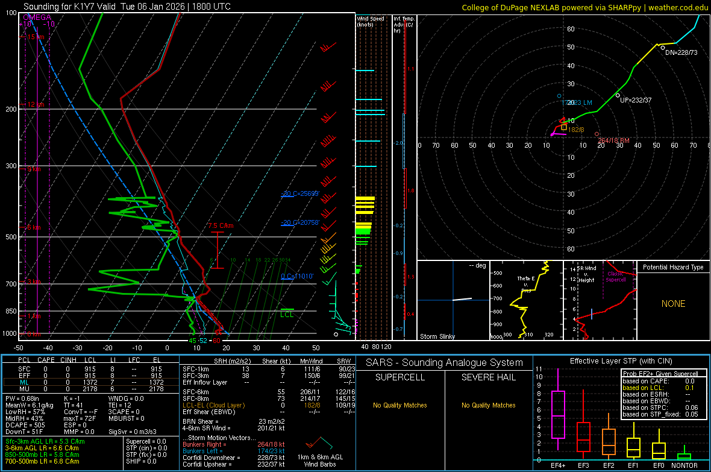711x472 pixels.
Task: Click the 'Storm Slinky' panel label
Action: 437,336
